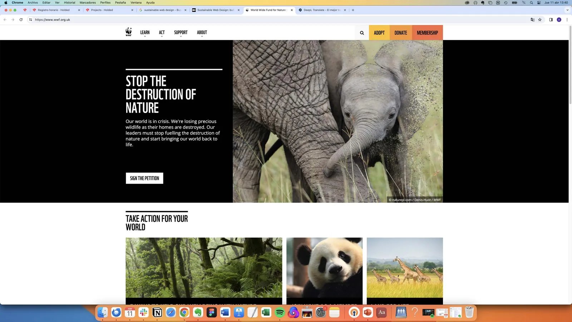Open Excel from the dock
The width and height of the screenshot is (572, 322).
[266, 312]
